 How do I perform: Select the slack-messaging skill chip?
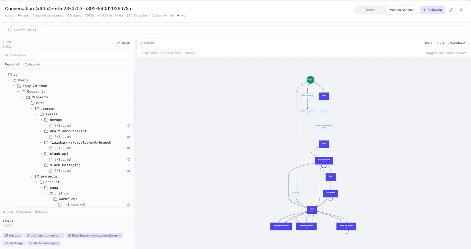(44, 243)
